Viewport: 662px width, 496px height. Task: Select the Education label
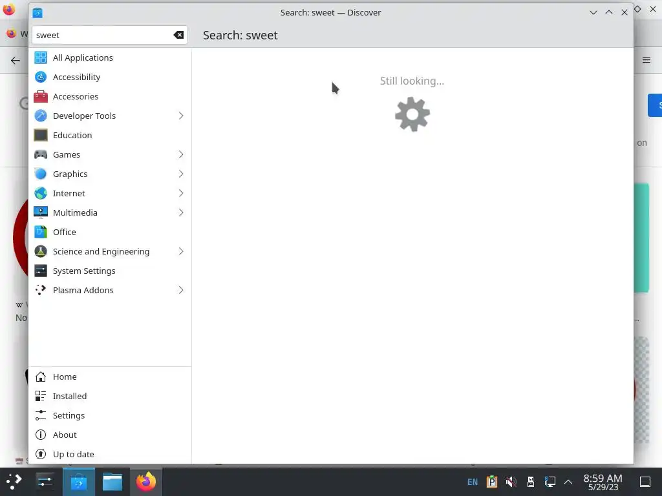[72, 136]
